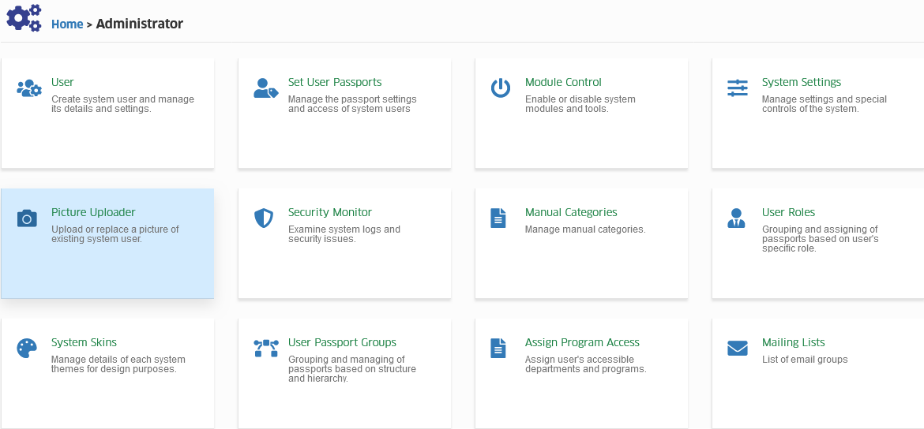Screen dimensions: 924x429
Task: Open the System Settings title
Action: click(802, 82)
